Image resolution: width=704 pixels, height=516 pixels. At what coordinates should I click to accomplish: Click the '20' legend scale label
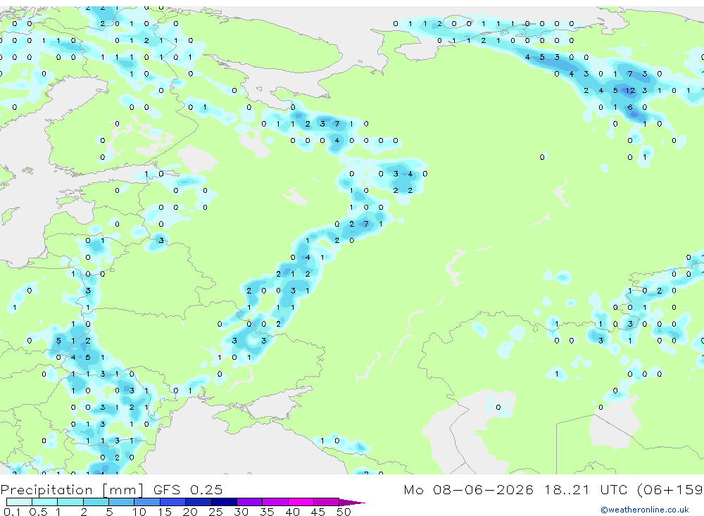tap(190, 512)
